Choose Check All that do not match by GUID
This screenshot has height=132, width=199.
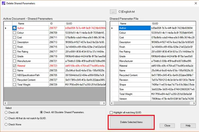[x=6, y=118]
